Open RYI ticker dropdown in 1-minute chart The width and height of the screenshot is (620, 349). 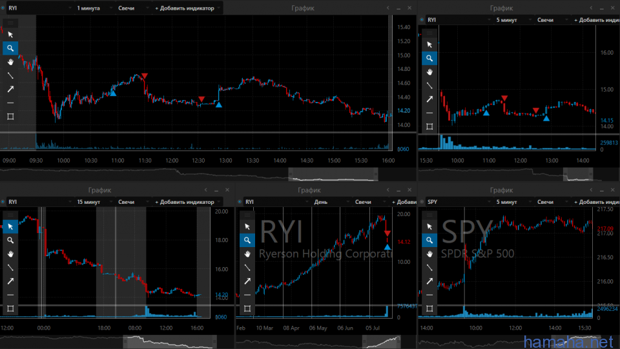coord(39,8)
